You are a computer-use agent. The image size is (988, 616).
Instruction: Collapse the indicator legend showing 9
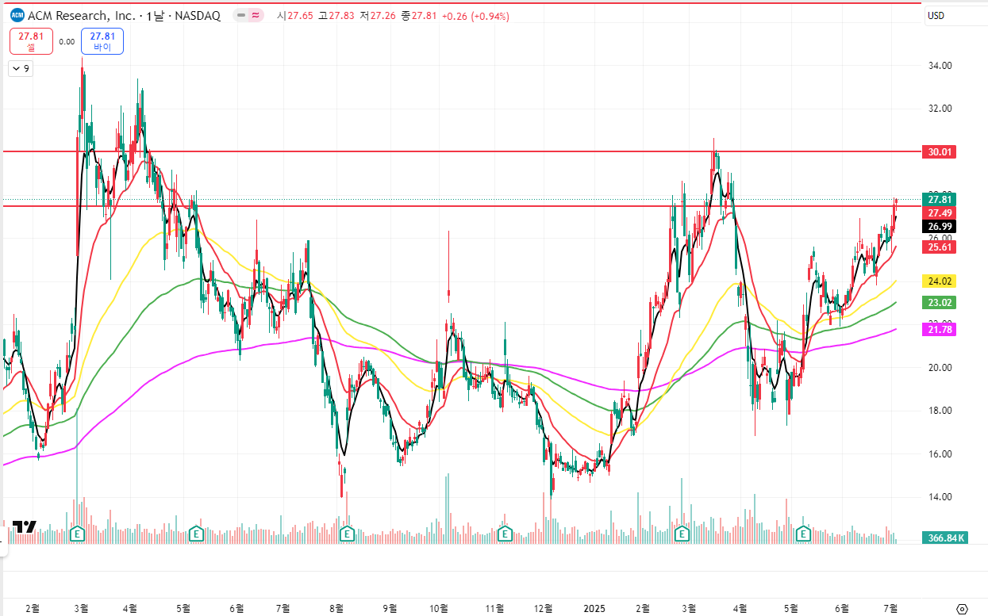[20, 69]
